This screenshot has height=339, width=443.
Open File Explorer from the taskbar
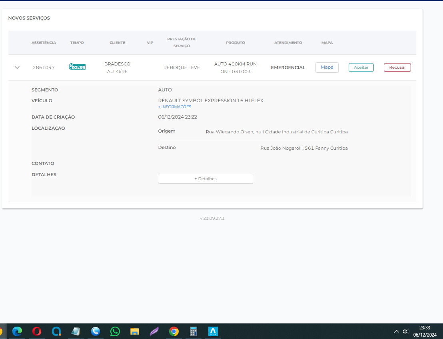[x=134, y=331]
